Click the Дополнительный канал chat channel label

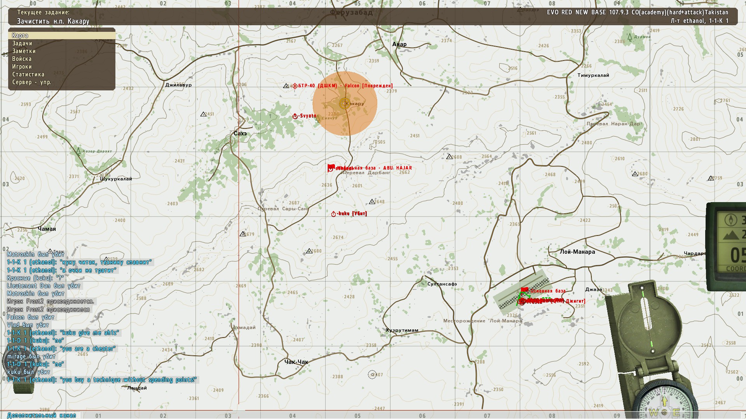coord(42,415)
